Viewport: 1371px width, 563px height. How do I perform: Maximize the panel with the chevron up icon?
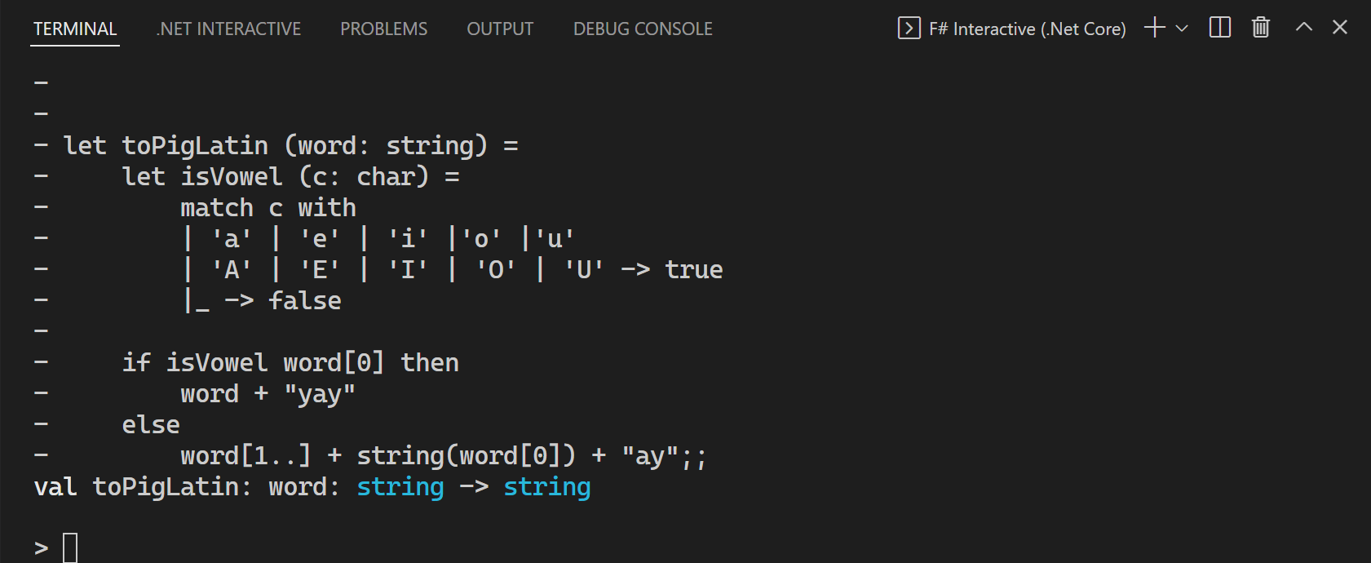pyautogui.click(x=1302, y=27)
